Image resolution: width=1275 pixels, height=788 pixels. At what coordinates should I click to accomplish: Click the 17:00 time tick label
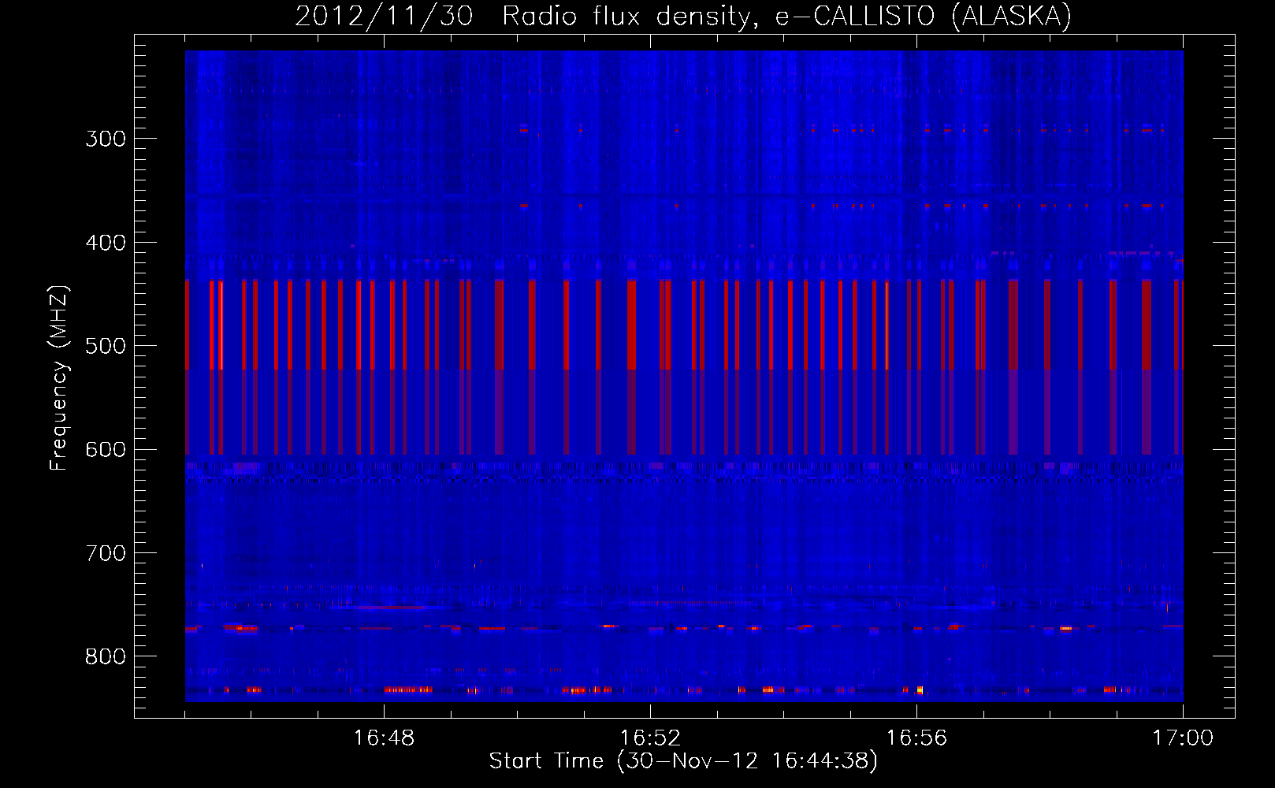click(x=1183, y=738)
